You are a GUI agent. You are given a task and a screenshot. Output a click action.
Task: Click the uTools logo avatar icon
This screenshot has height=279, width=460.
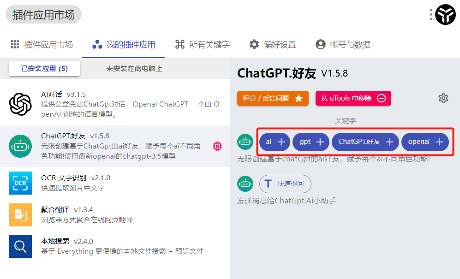pyautogui.click(x=445, y=14)
